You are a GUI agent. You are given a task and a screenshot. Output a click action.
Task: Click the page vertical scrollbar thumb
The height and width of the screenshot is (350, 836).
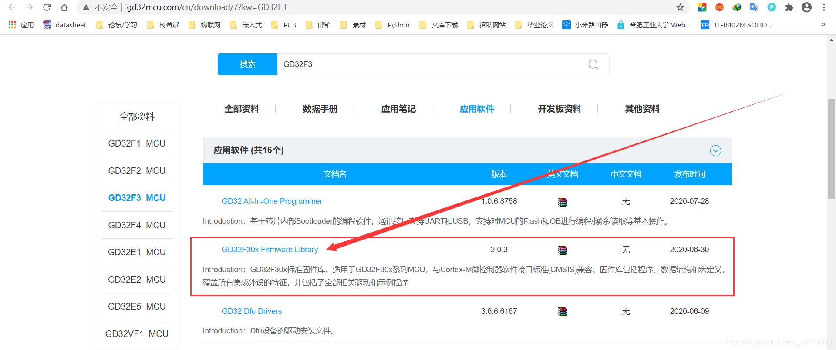click(831, 149)
